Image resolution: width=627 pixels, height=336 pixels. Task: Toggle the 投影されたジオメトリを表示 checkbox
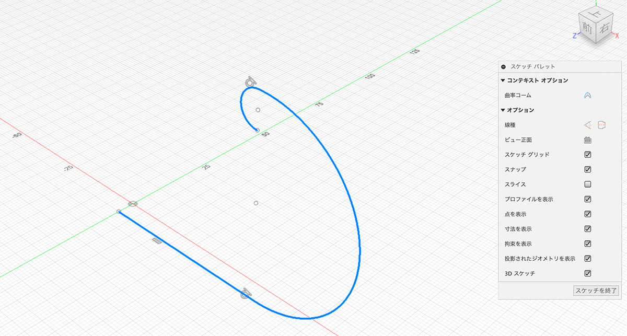pyautogui.click(x=587, y=258)
